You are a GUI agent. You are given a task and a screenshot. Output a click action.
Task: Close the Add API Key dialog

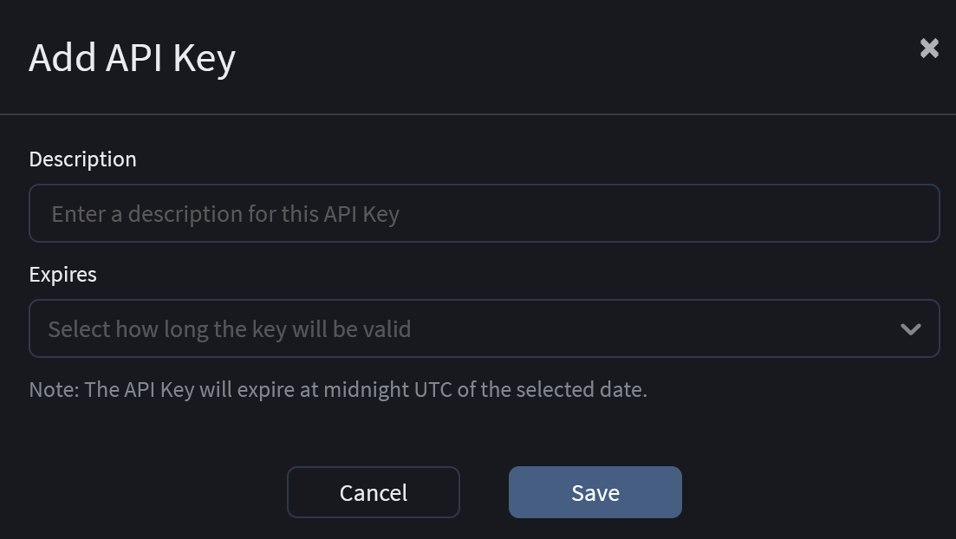click(929, 49)
